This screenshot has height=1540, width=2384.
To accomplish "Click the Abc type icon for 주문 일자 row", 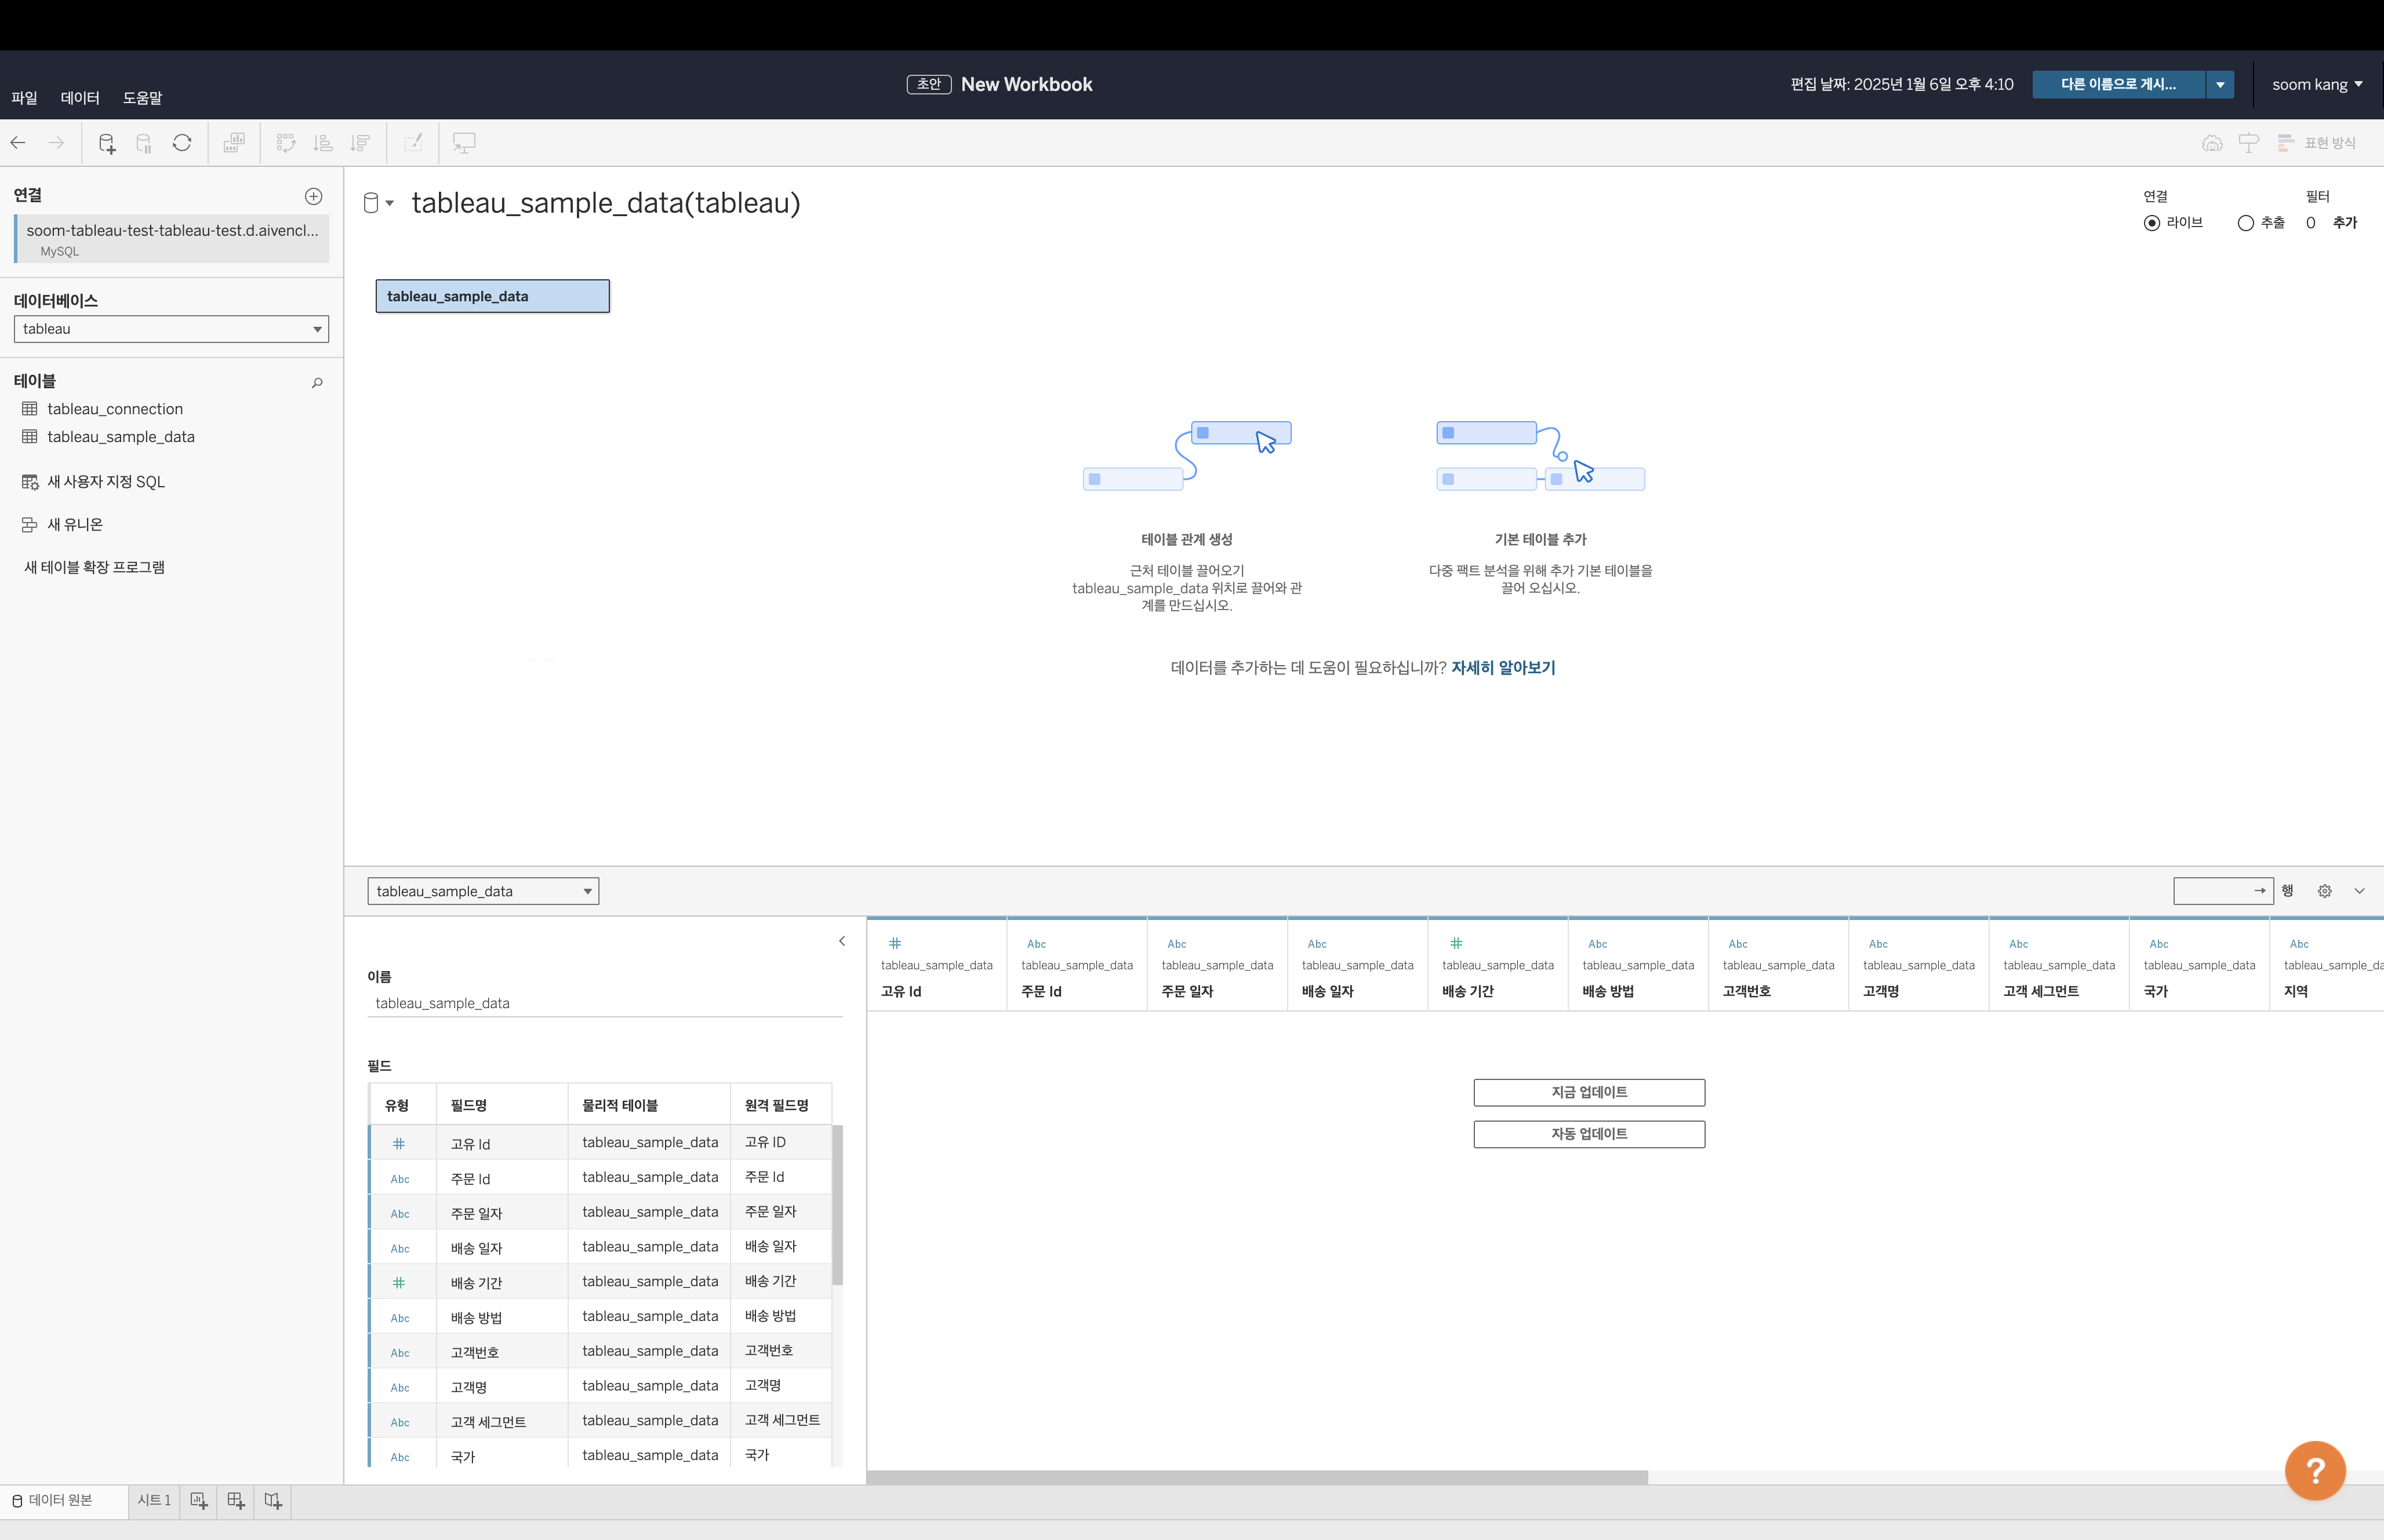I will coord(400,1214).
